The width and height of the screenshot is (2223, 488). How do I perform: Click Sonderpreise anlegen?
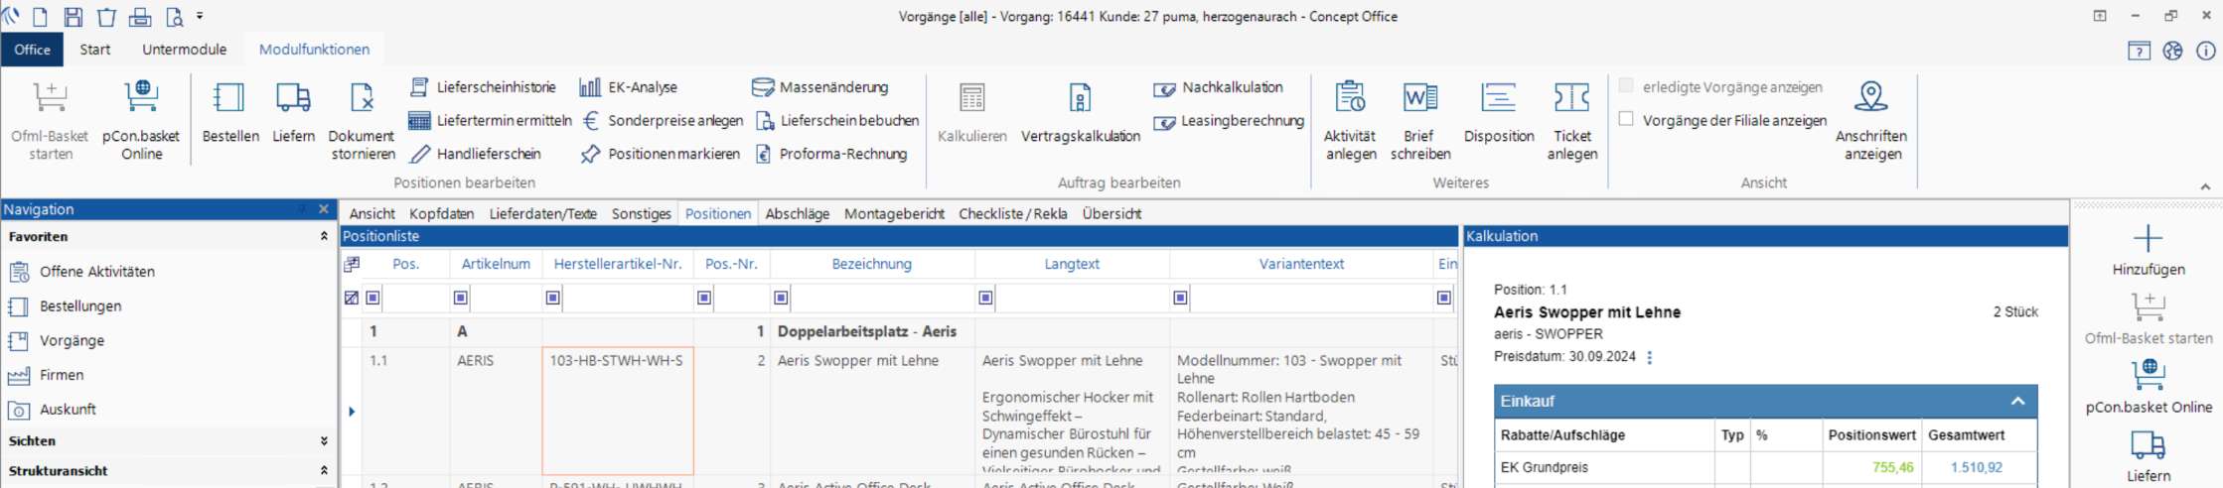tap(663, 120)
